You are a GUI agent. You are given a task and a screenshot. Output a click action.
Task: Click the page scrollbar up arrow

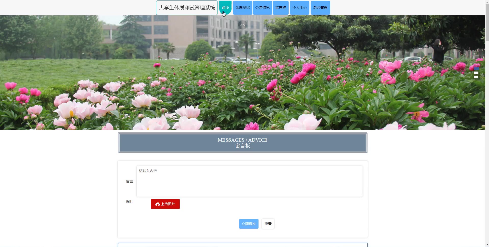487,2
